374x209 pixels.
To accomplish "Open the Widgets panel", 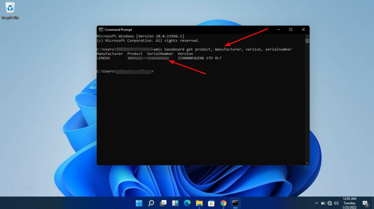I will [x=175, y=203].
